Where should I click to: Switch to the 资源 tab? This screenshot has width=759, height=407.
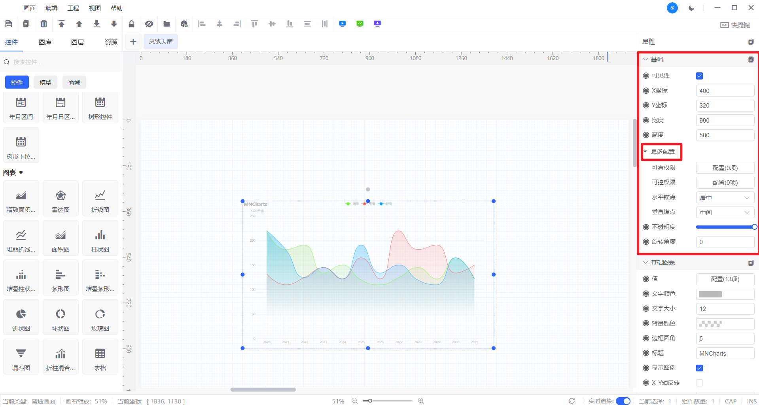111,42
